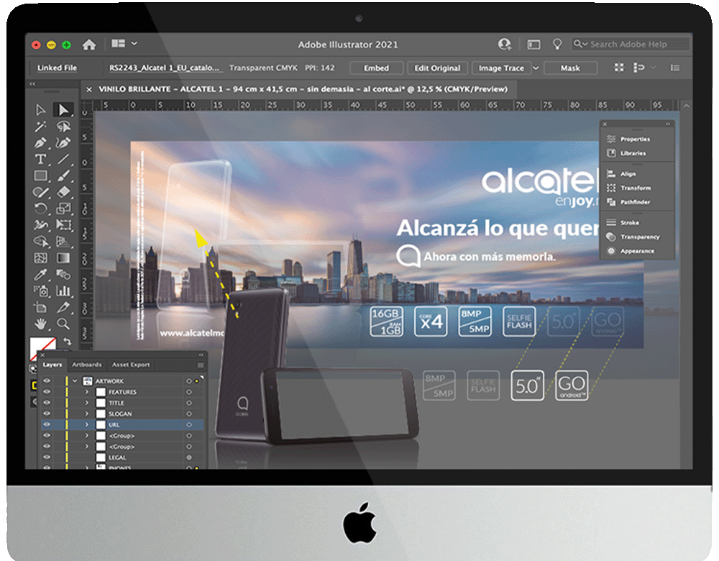The width and height of the screenshot is (719, 561).
Task: Toggle visibility of ARTWORK layer
Action: point(47,380)
